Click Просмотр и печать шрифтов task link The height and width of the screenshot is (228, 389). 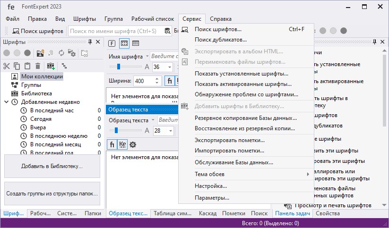tap(333, 205)
